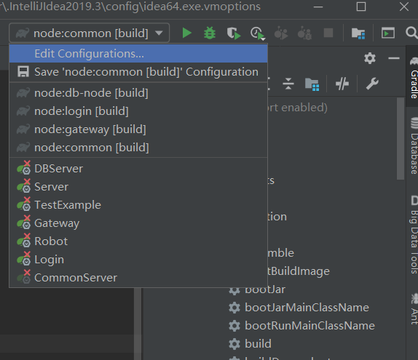Click the Debug bug icon
This screenshot has height=360, width=418.
pos(210,33)
